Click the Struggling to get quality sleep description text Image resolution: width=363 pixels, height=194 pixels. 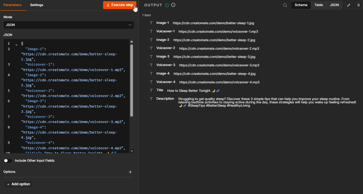click(x=267, y=102)
